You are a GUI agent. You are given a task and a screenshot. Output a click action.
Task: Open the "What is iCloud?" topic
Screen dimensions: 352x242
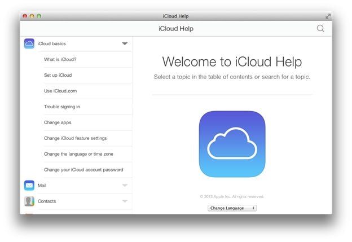tap(60, 59)
